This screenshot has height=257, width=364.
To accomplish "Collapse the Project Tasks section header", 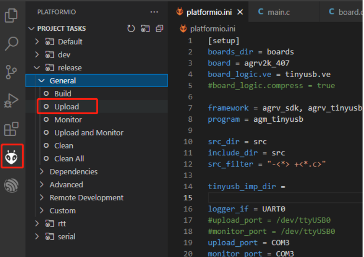I will pos(62,28).
